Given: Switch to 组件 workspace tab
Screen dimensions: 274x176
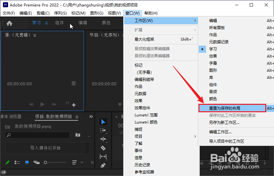Looking at the screenshot, I should click(x=60, y=23).
